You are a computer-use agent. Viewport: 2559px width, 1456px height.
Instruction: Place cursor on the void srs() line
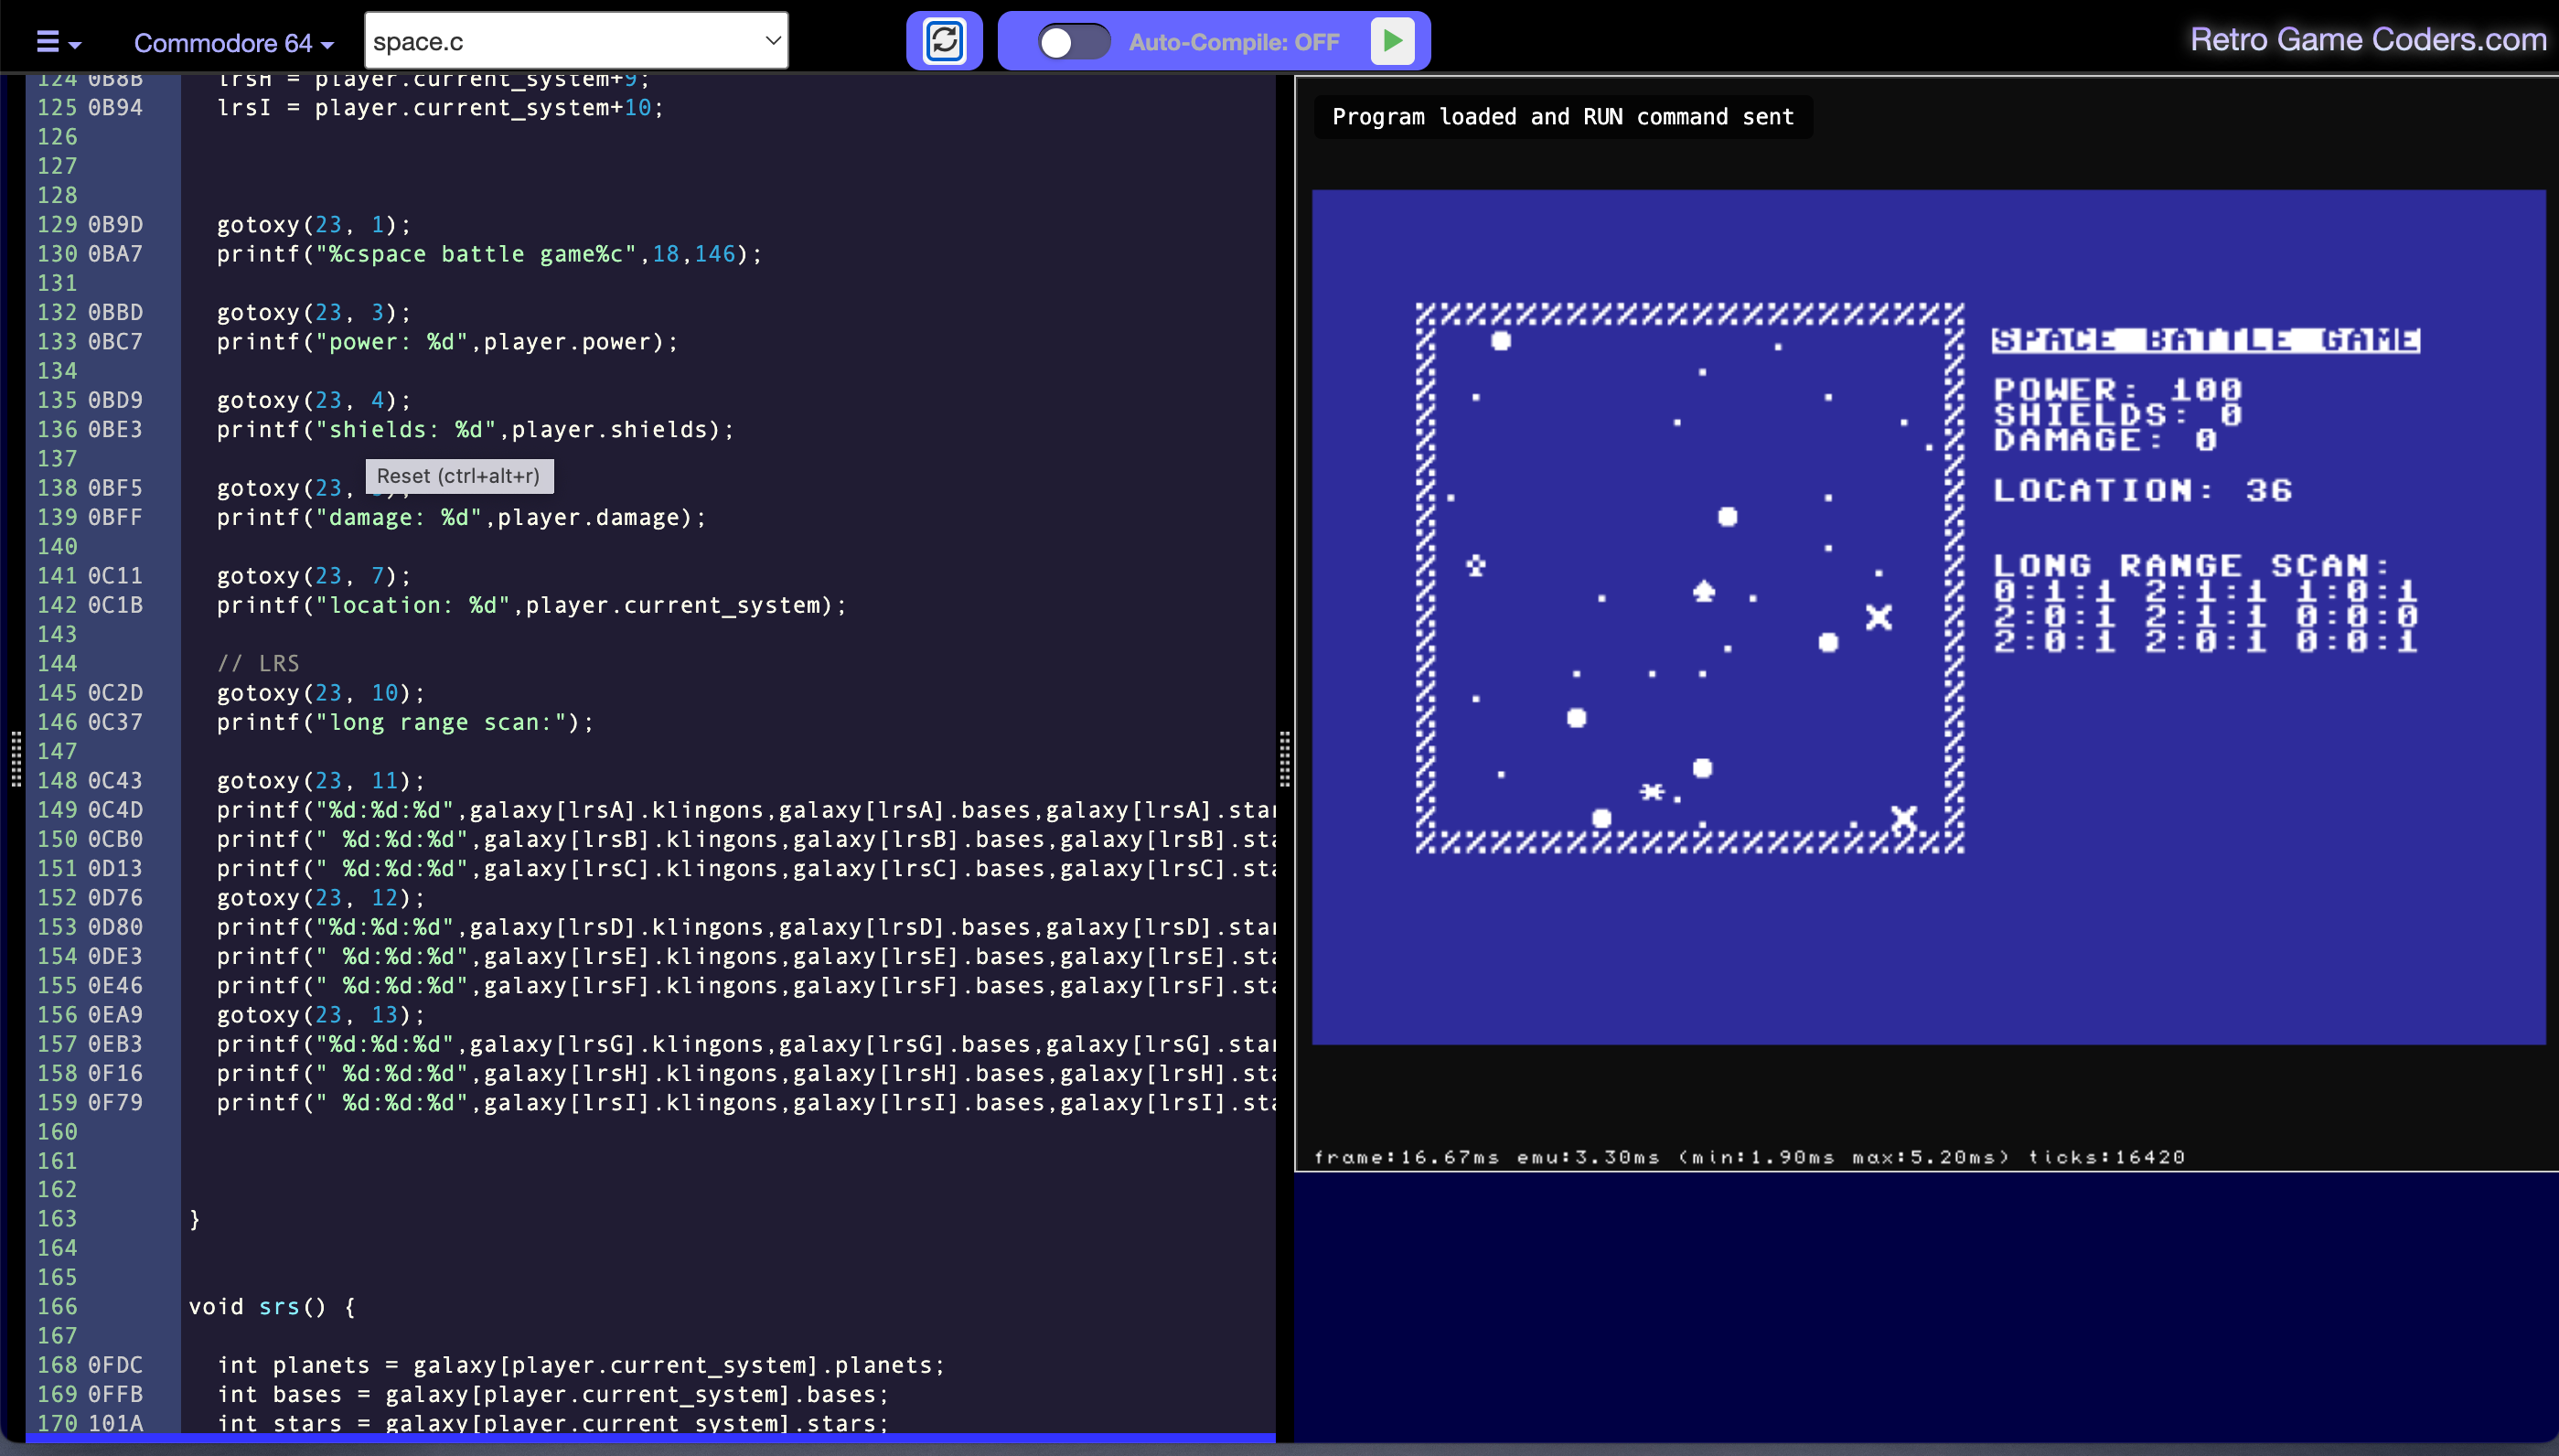272,1306
